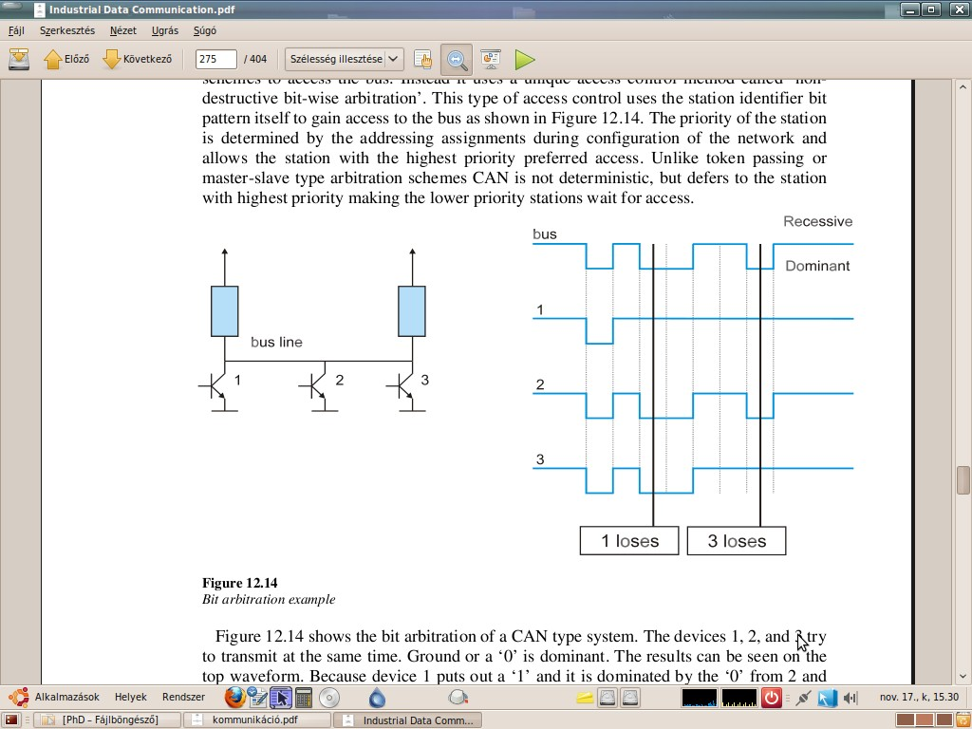Click the 'Dominant' label in diagram
This screenshot has height=729, width=972.
(x=817, y=266)
